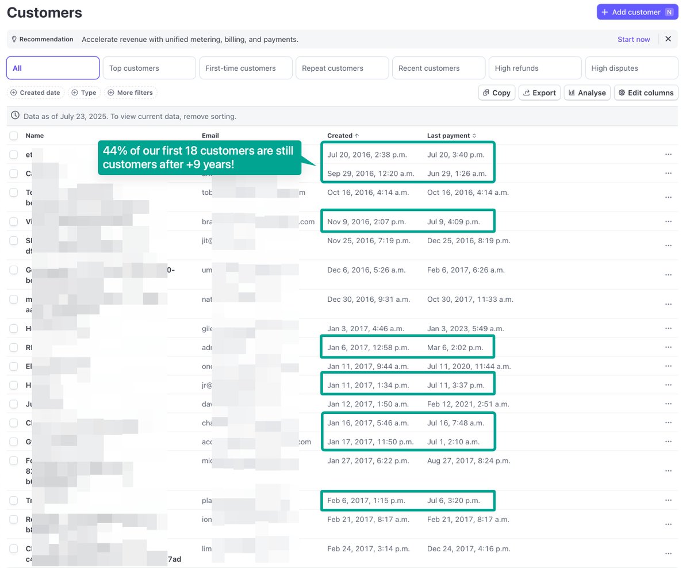Open three-dot menu for Nov 25, 2016 row
690x568 pixels.
point(668,245)
